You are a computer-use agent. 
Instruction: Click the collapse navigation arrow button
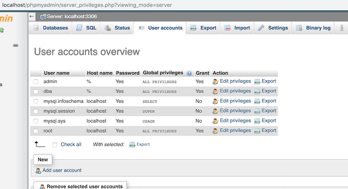pyautogui.click(x=32, y=16)
